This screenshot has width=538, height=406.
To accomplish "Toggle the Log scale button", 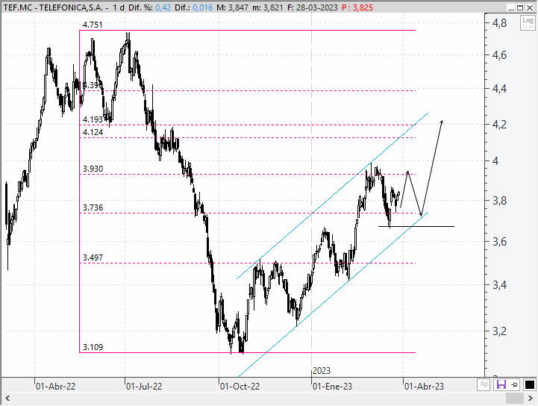I will point(528,23).
